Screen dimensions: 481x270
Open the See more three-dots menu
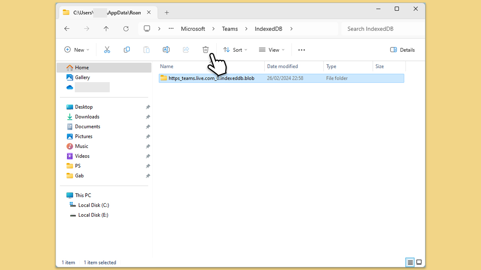pos(301,50)
